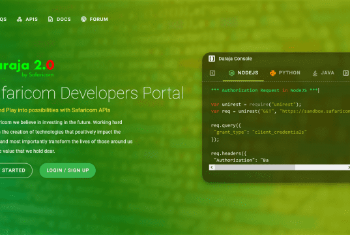Click the Java cup icon
This screenshot has height=235, width=350.
click(x=315, y=73)
